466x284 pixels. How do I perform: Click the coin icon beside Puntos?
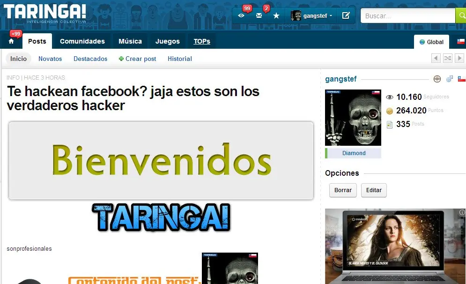(389, 111)
